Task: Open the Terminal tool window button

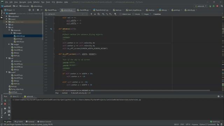Action: [x=30, y=122]
